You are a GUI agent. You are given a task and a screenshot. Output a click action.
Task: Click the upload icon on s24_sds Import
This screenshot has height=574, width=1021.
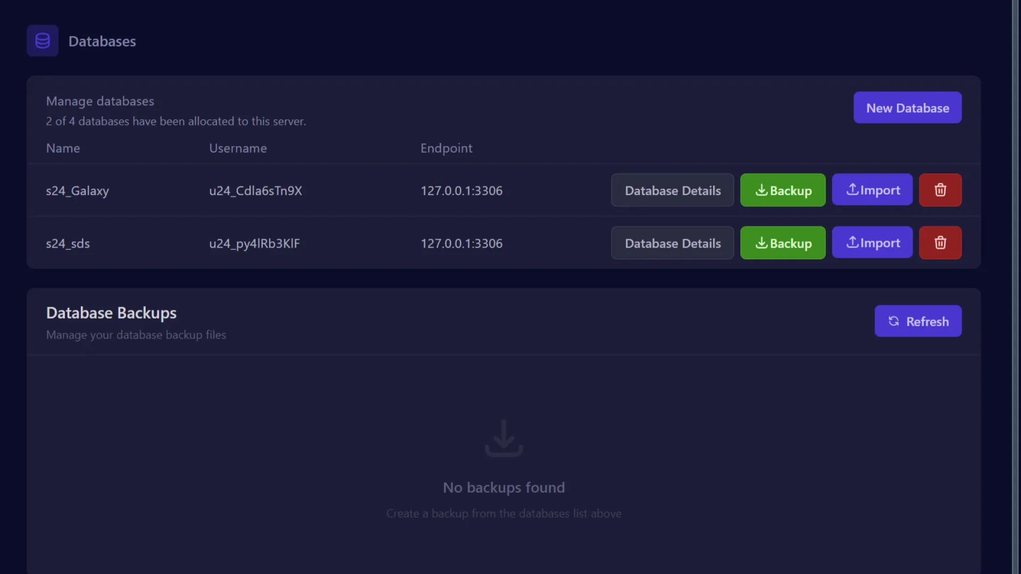point(852,242)
